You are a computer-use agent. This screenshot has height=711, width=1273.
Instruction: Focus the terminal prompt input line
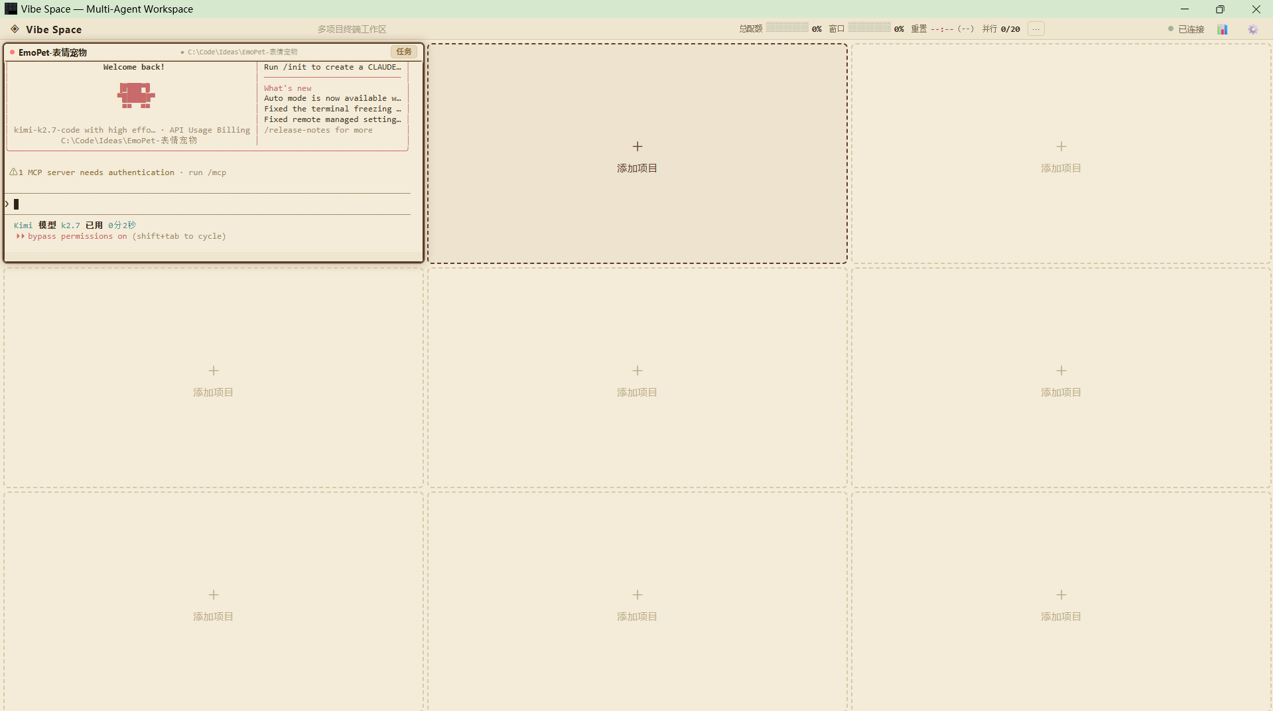tap(208, 204)
